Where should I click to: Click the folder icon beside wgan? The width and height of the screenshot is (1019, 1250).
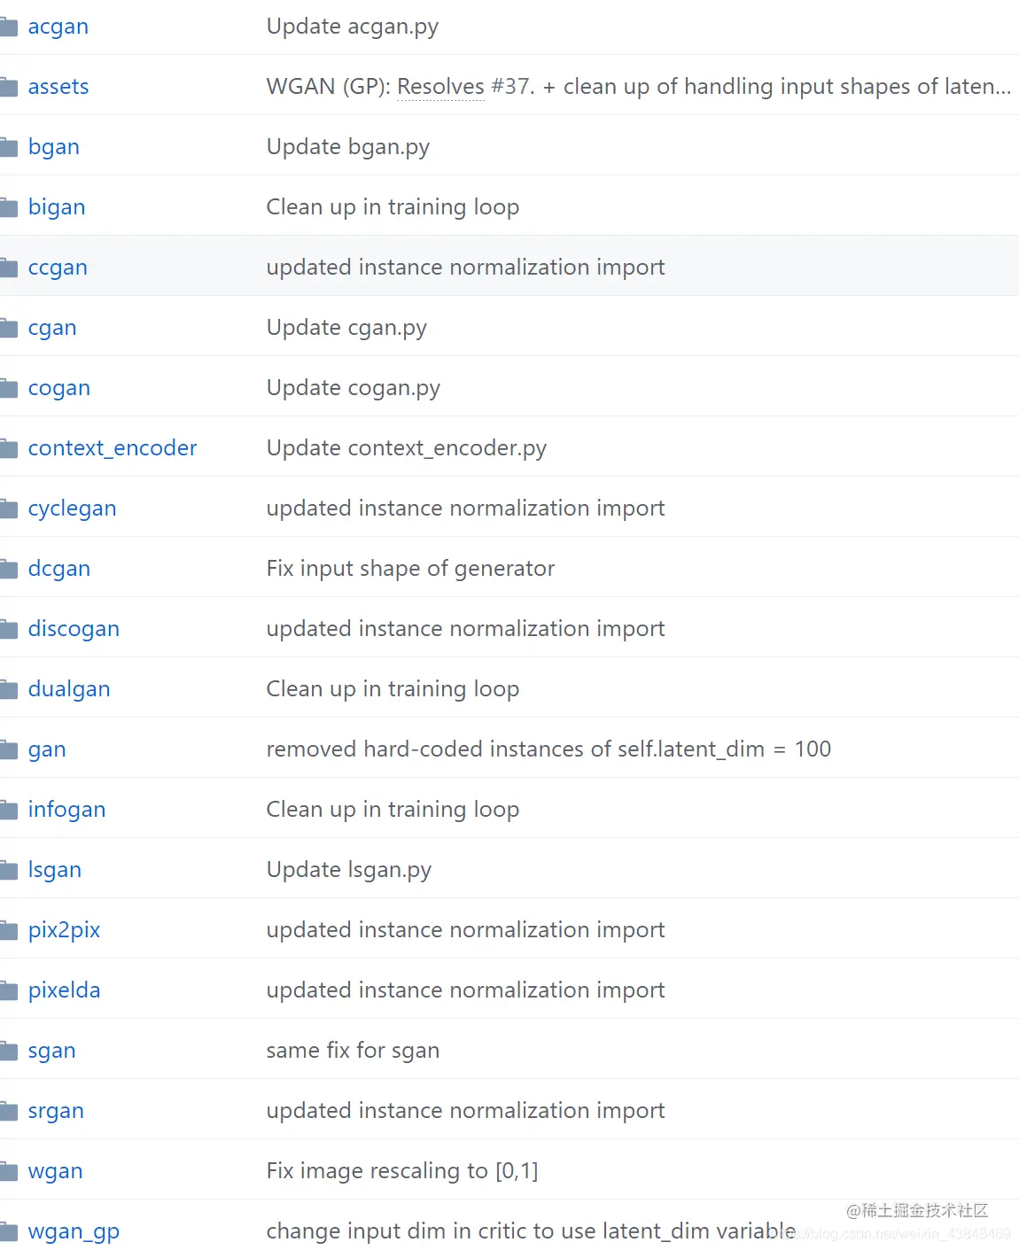click(x=8, y=1172)
